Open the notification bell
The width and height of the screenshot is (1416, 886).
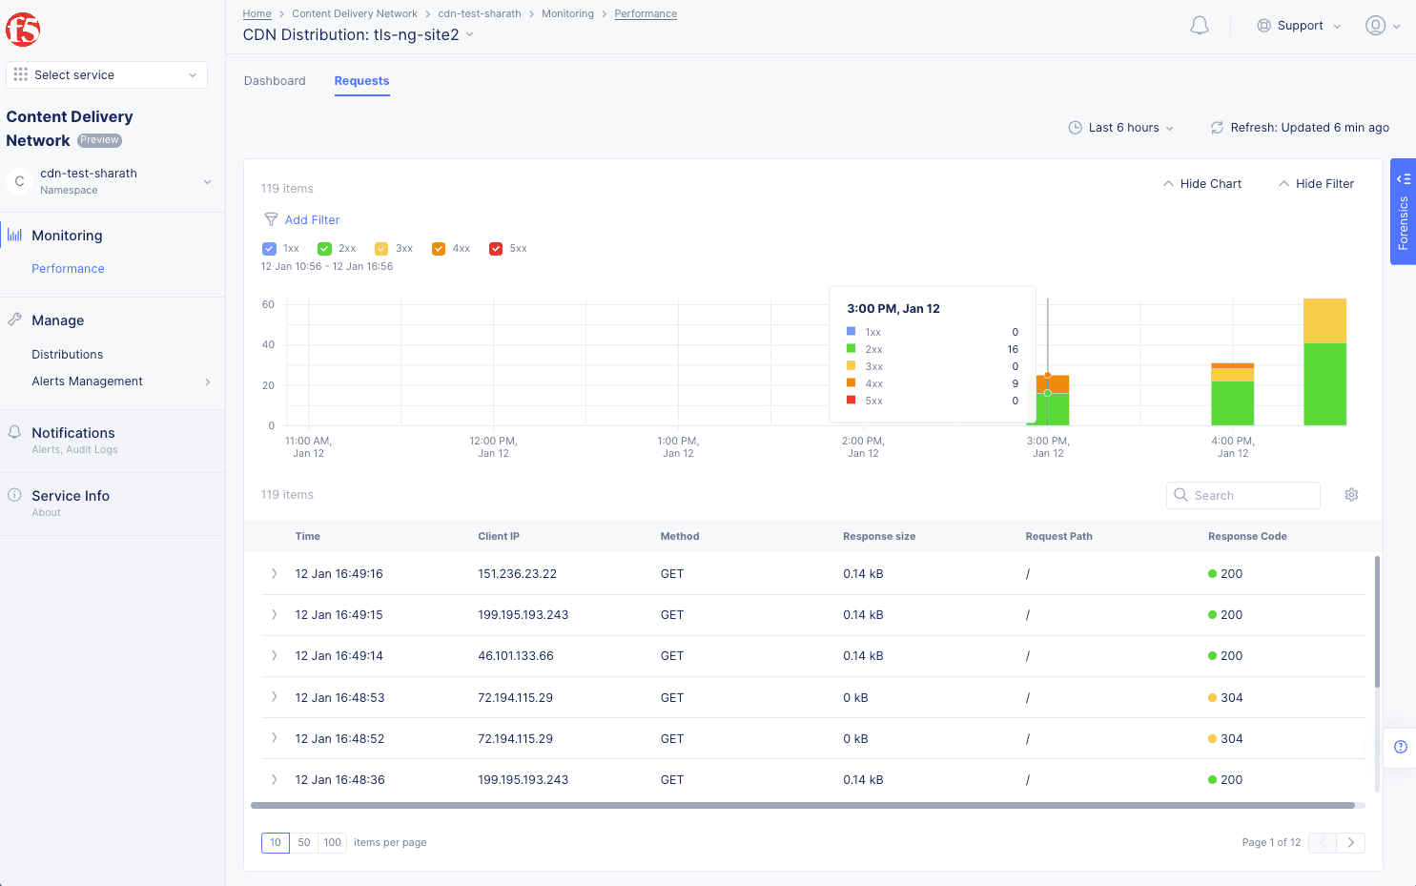click(x=1200, y=25)
